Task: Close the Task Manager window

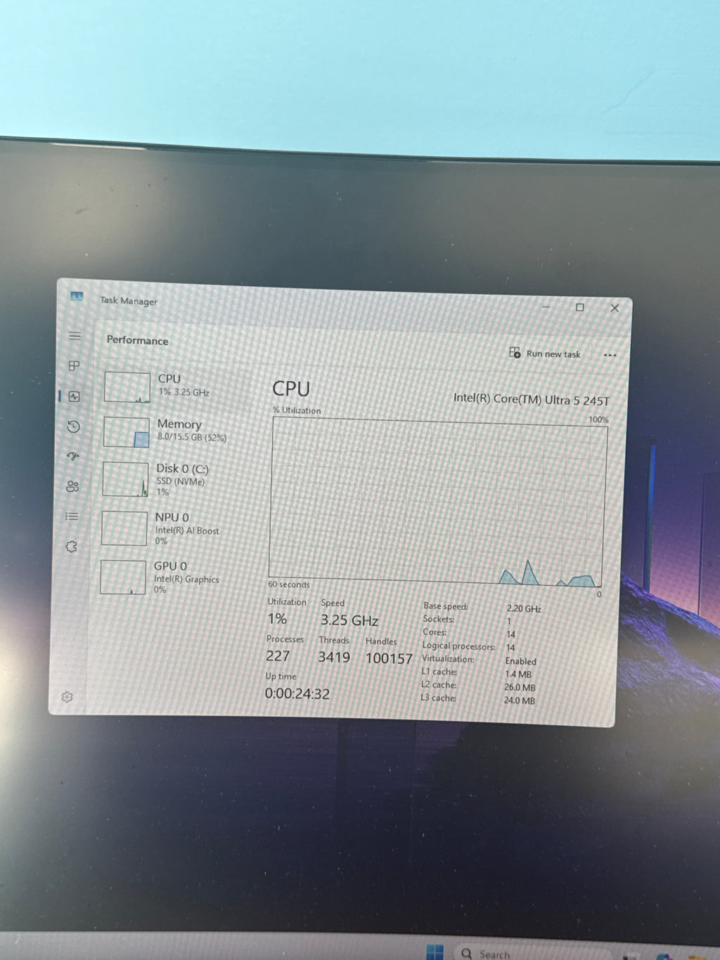Action: [x=615, y=308]
